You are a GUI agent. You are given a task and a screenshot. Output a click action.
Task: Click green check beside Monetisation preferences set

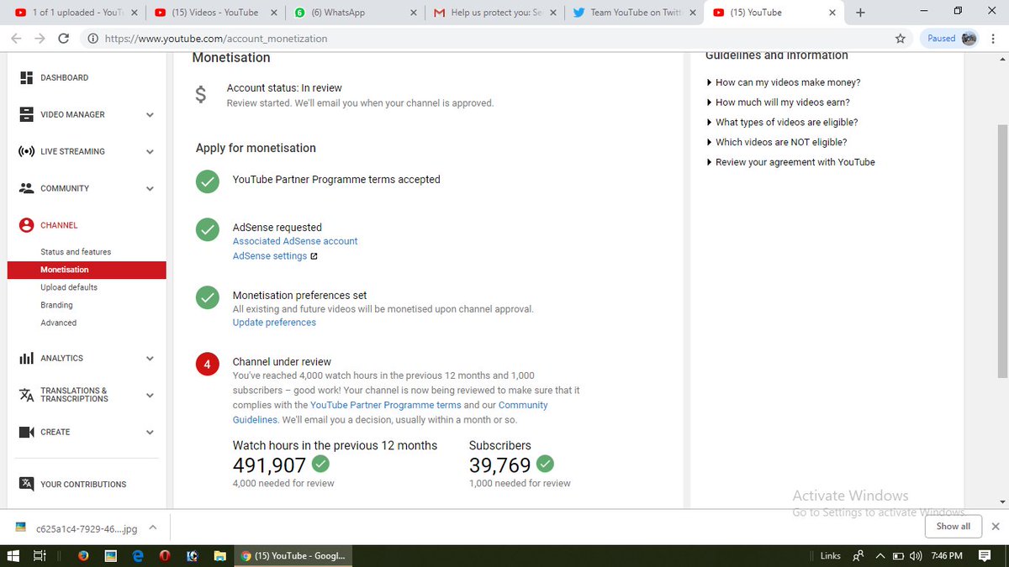[x=207, y=297]
